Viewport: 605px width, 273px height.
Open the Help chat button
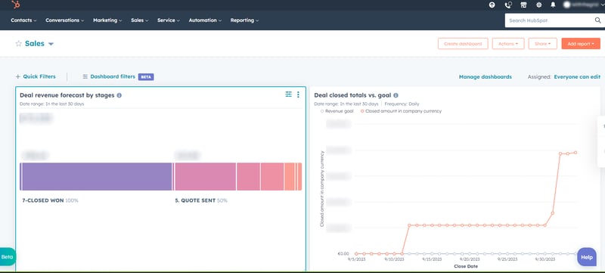[x=587, y=257]
